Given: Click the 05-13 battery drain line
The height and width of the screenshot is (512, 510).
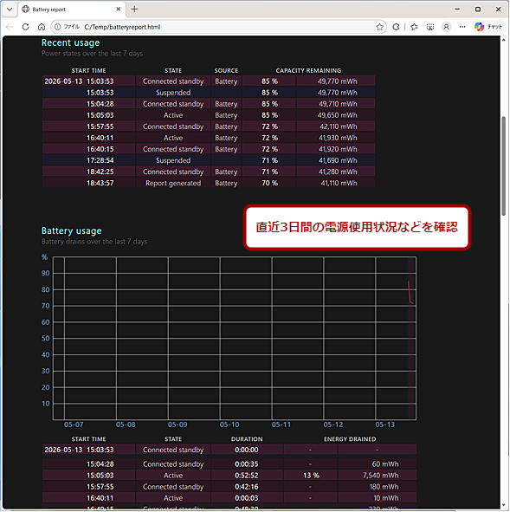Looking at the screenshot, I should point(410,293).
